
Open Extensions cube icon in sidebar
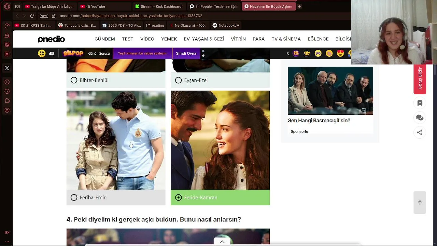point(7,101)
